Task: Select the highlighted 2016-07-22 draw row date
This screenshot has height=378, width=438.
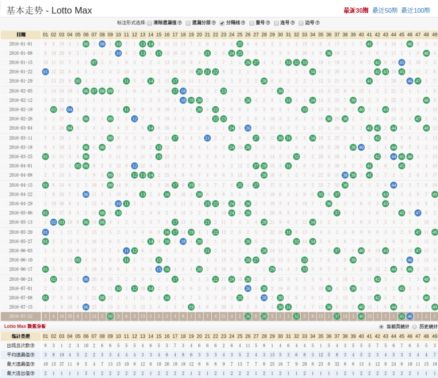Action: click(x=21, y=316)
